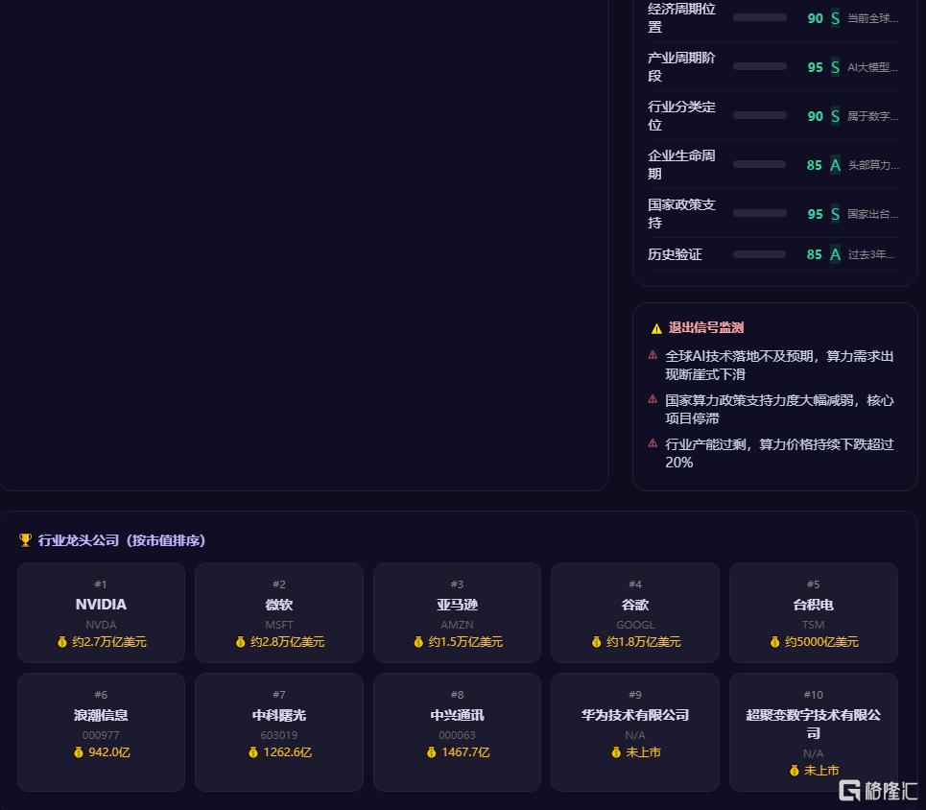Click the S grade badge for 经济周期位置

coord(835,18)
